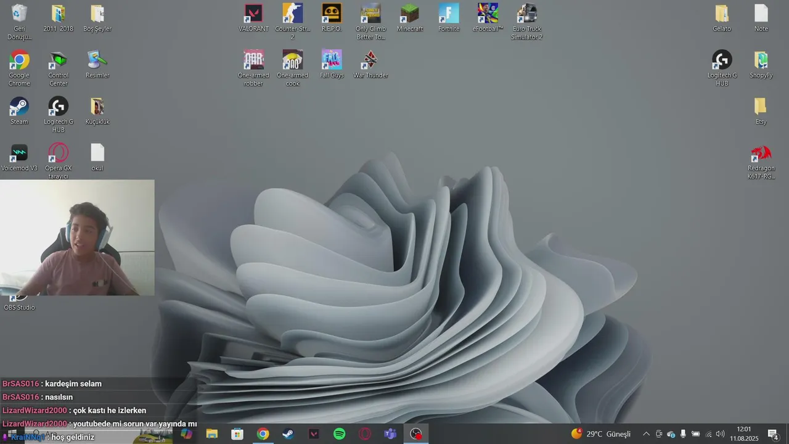Screen dimensions: 789x444
Task: Launch Only Climb Better Together shortcut
Action: [x=370, y=22]
